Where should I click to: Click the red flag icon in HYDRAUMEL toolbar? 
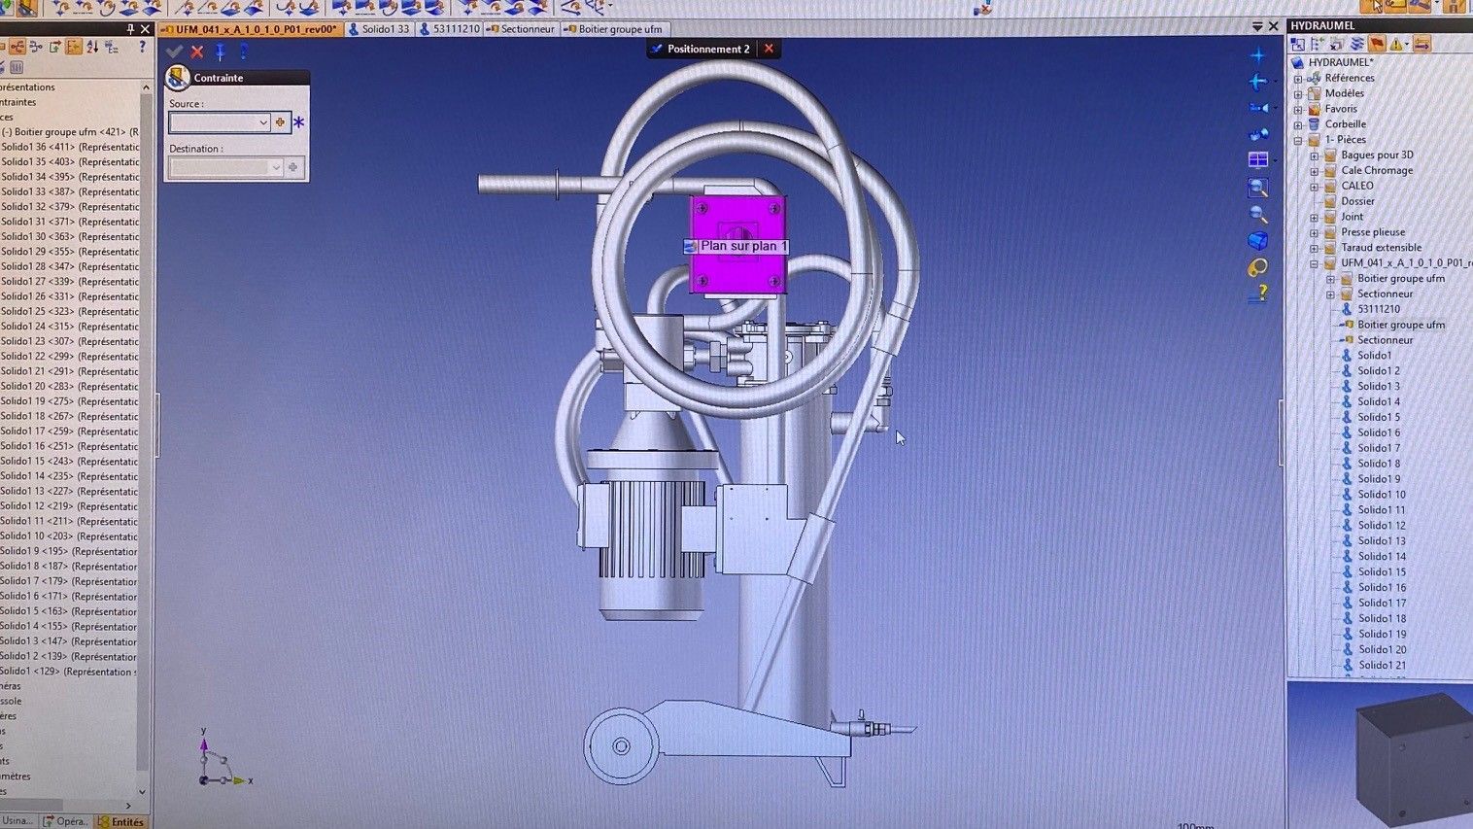1377,44
